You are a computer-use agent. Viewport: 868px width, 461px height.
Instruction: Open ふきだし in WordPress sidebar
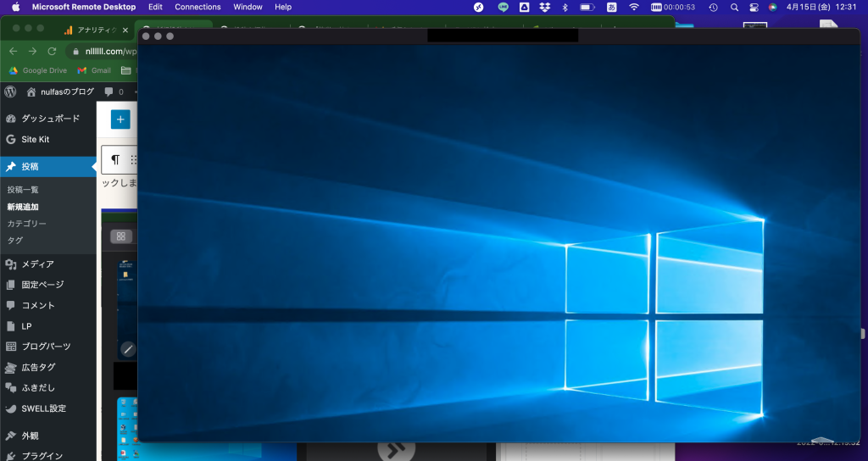click(x=48, y=388)
